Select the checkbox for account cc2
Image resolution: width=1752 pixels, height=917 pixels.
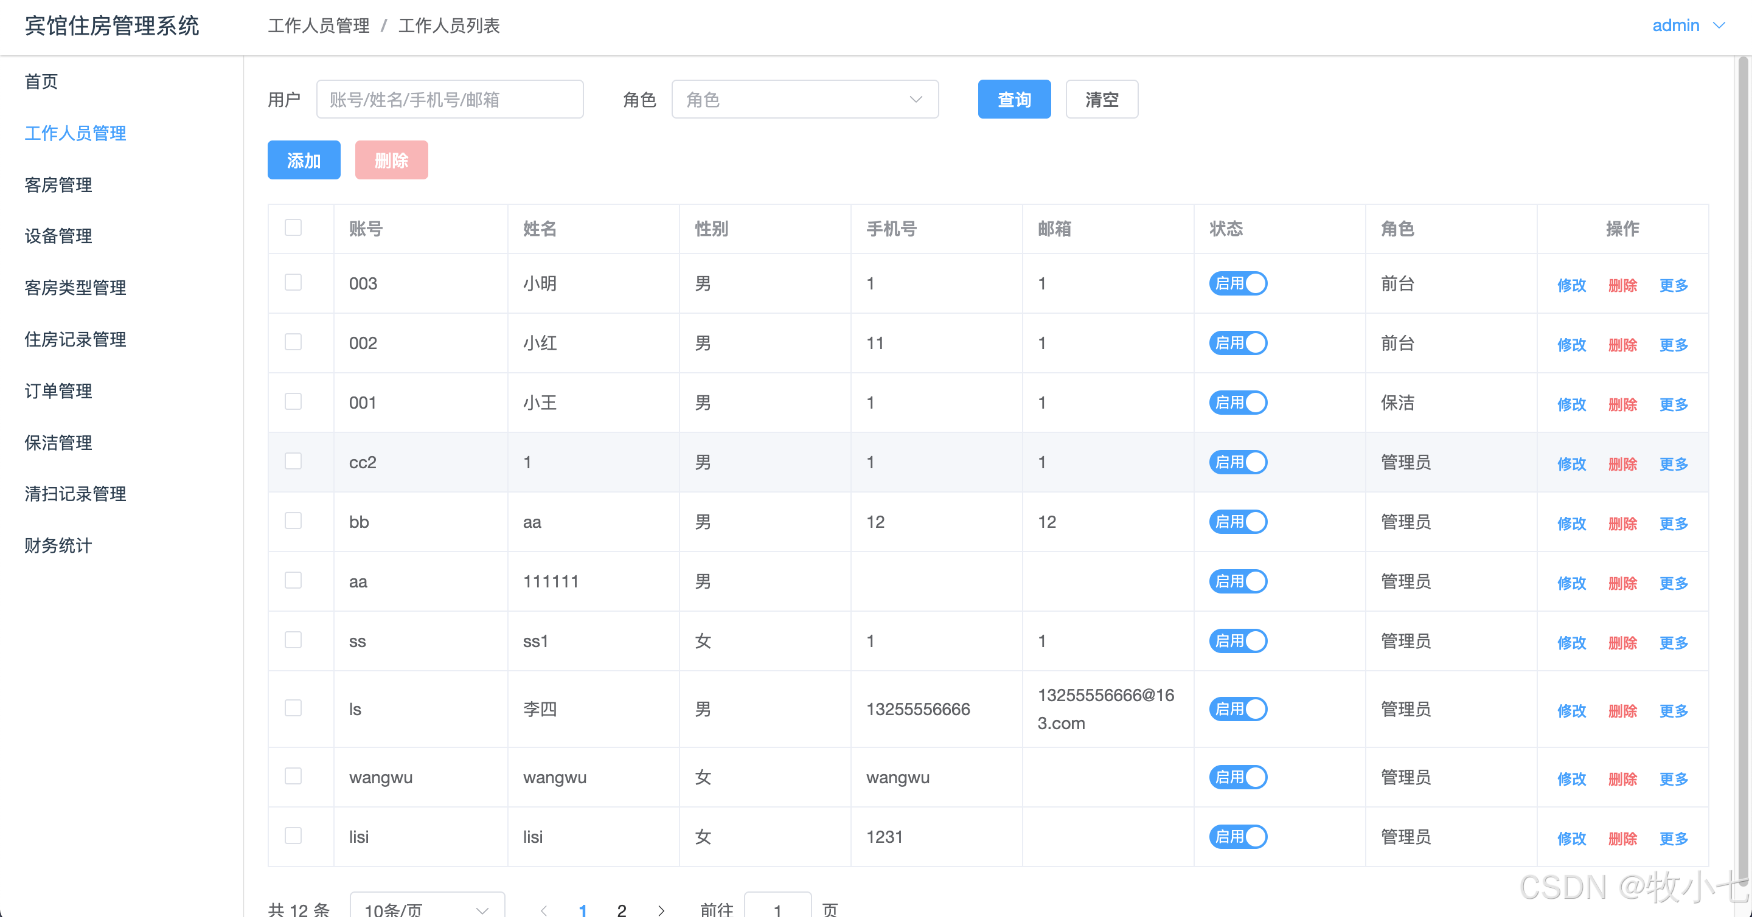click(293, 462)
